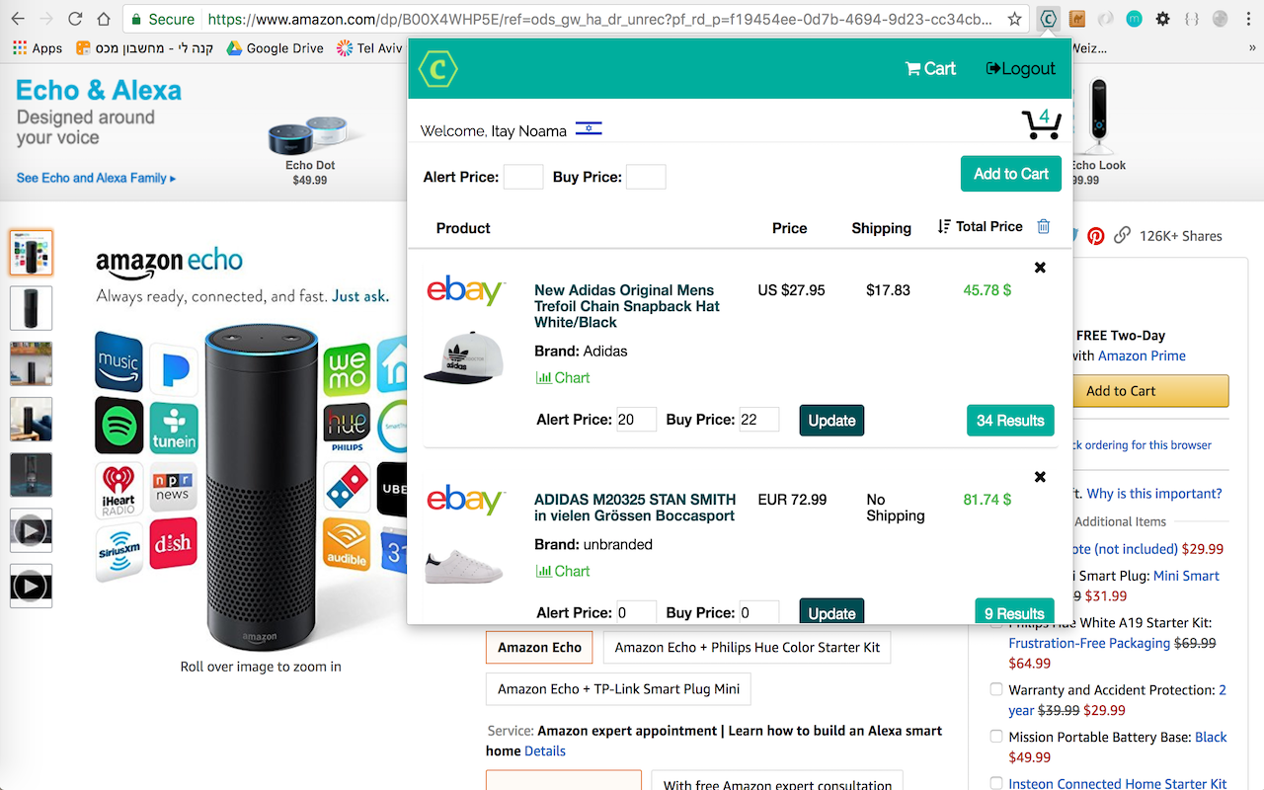Tick the Warranty and Accident Protection checkbox
This screenshot has height=790, width=1264.
[x=995, y=689]
